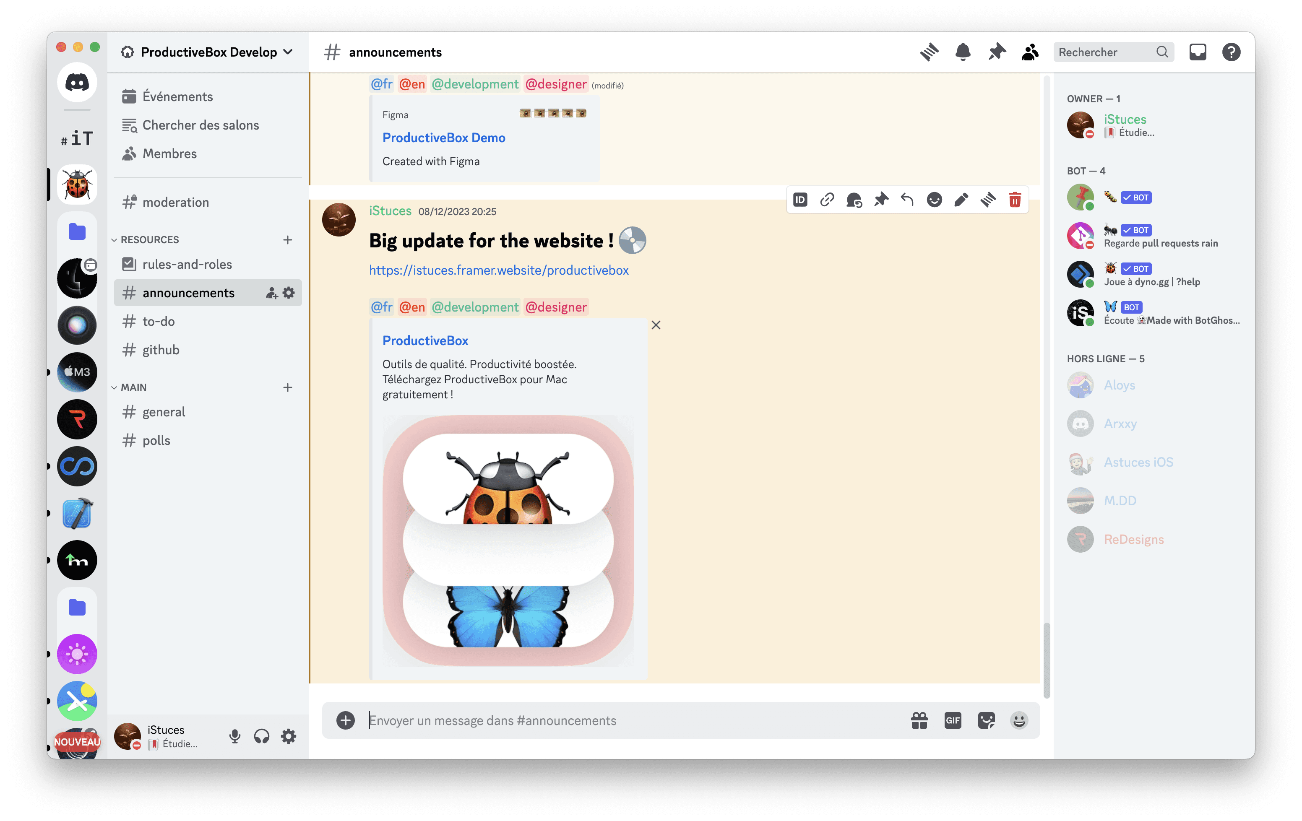The width and height of the screenshot is (1302, 821).
Task: Open the istuces.framer.website link
Action: pos(498,270)
